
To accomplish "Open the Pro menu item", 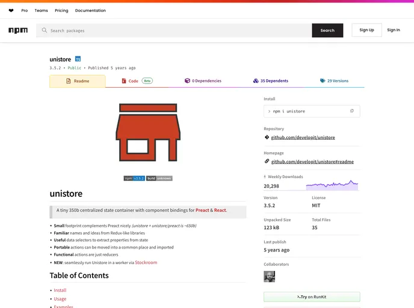I will click(25, 11).
